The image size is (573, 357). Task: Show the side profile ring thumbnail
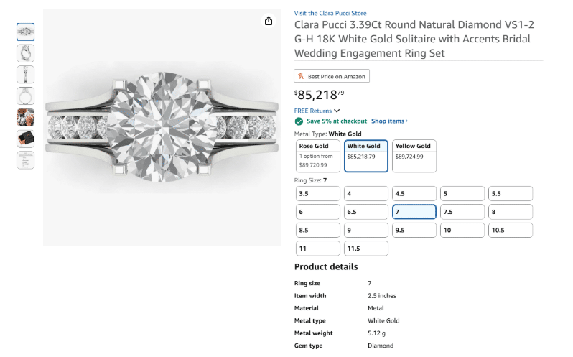(x=26, y=75)
